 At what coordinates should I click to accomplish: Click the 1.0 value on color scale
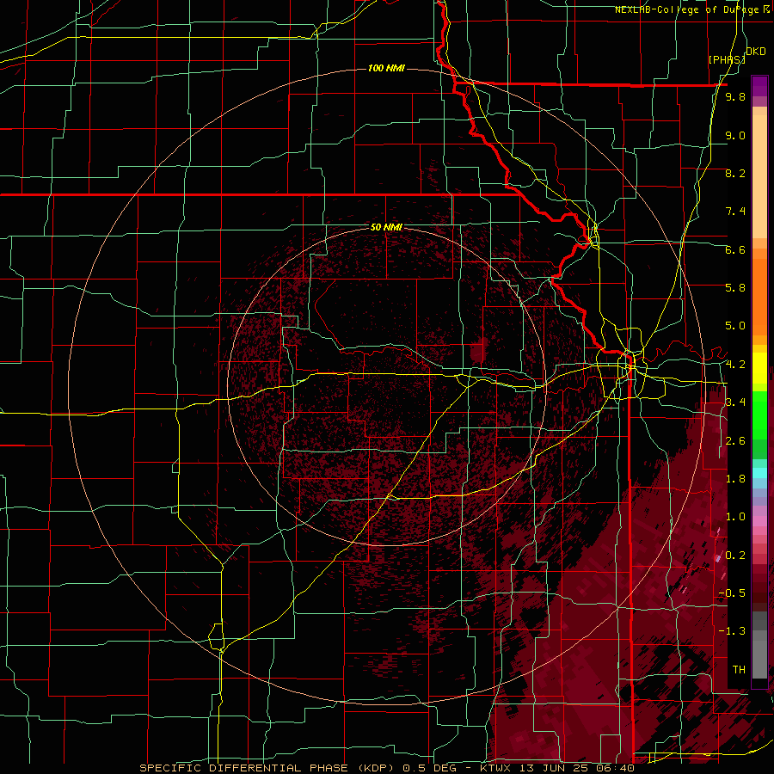pyautogui.click(x=735, y=517)
